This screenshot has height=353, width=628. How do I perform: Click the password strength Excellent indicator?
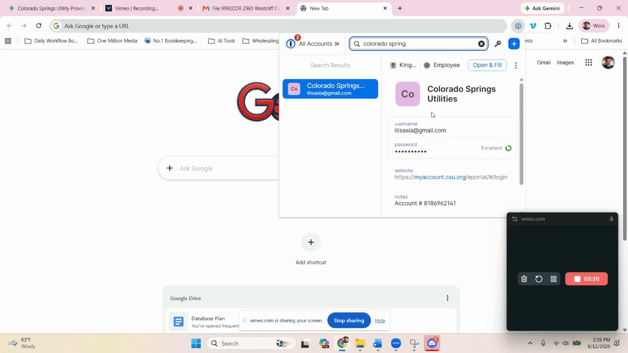pyautogui.click(x=497, y=148)
